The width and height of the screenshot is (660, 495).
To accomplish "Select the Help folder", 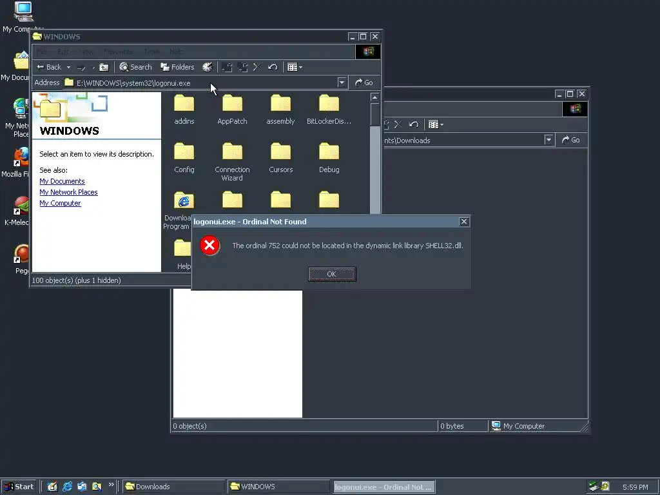I will [184, 254].
